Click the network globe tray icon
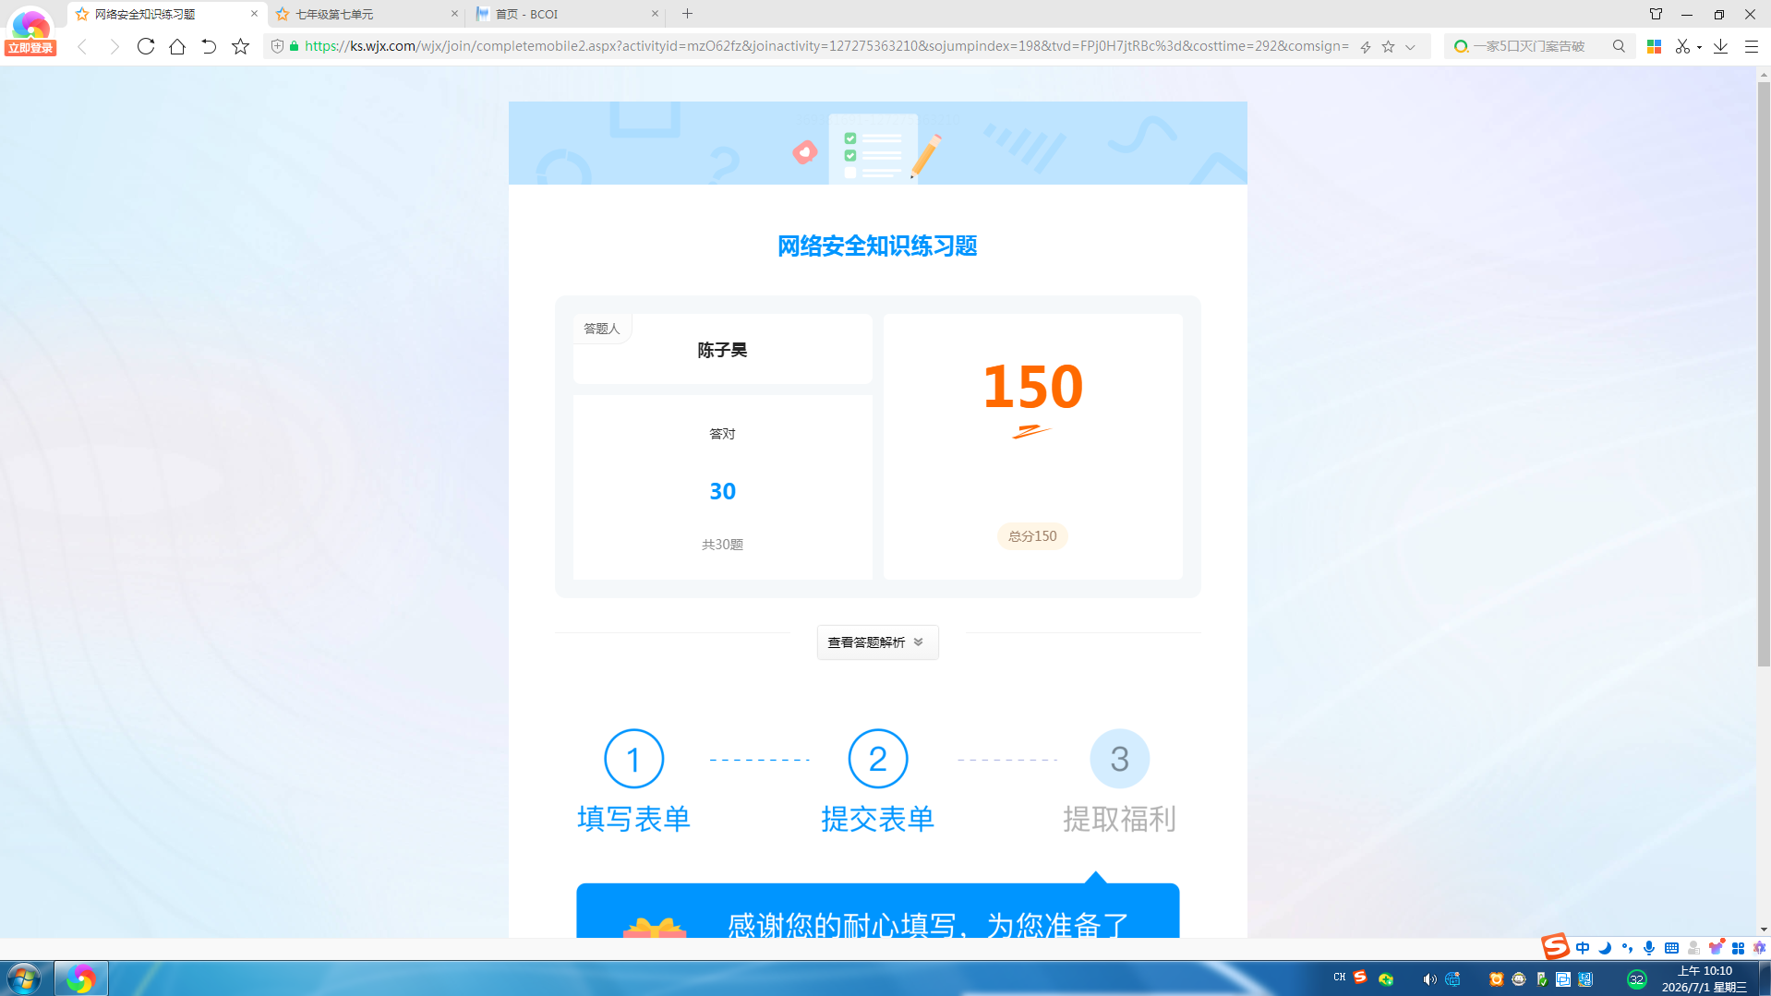This screenshot has width=1771, height=996. pyautogui.click(x=1452, y=979)
